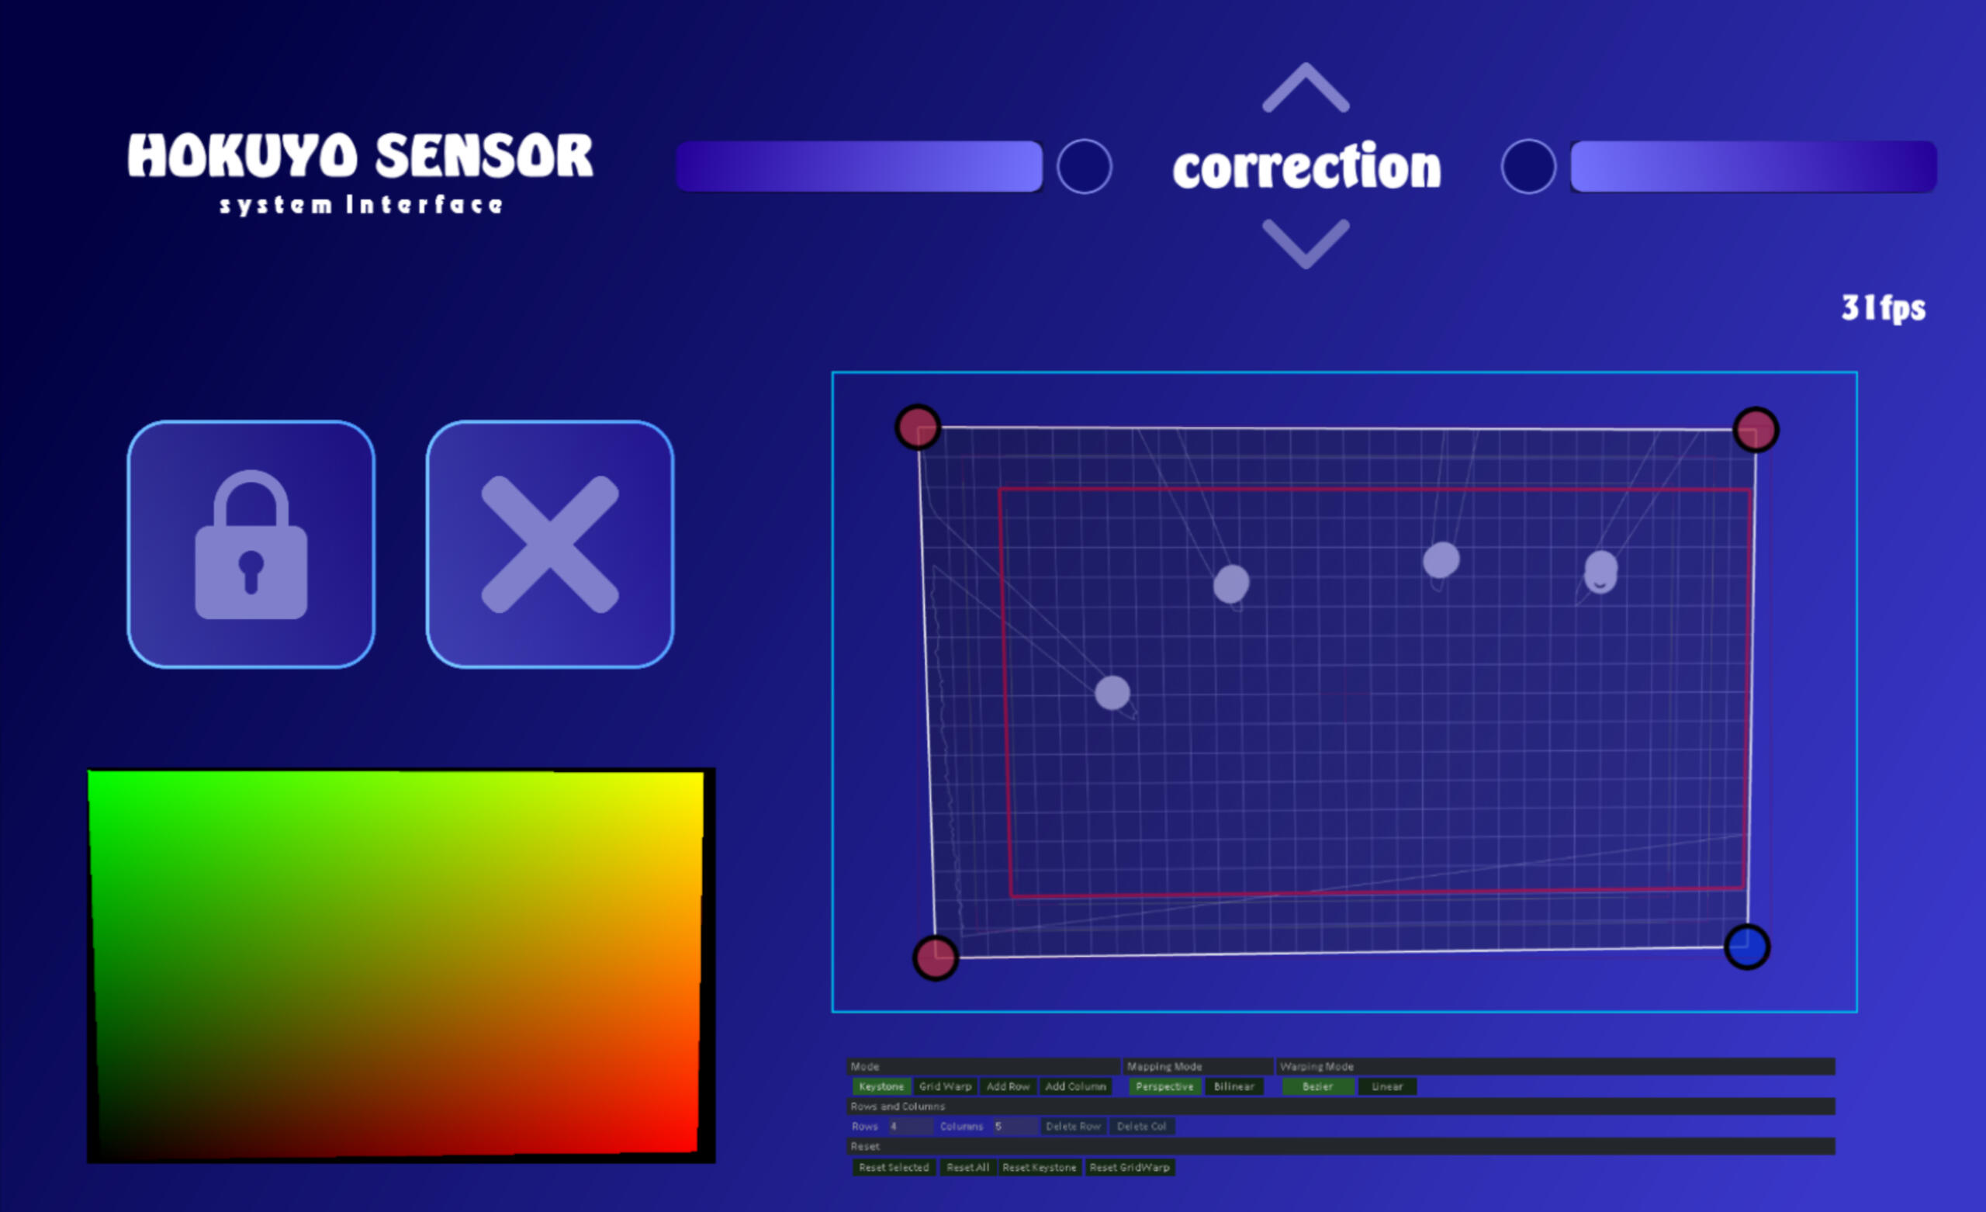
Task: Switch mode to Grid Warp
Action: (945, 1086)
